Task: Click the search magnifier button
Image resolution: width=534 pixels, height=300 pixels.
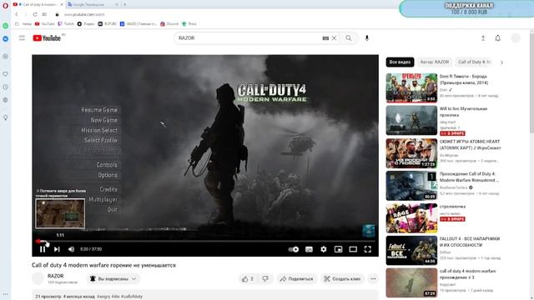Action: 349,38
